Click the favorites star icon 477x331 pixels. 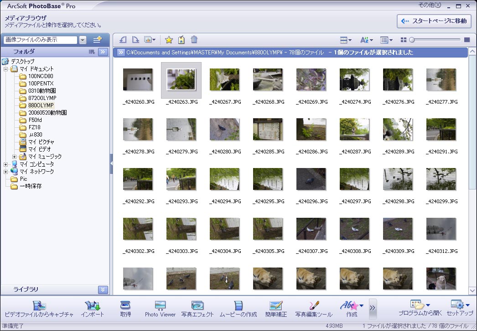point(169,40)
